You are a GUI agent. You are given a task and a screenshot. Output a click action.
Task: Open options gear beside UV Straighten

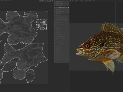[68, 34]
